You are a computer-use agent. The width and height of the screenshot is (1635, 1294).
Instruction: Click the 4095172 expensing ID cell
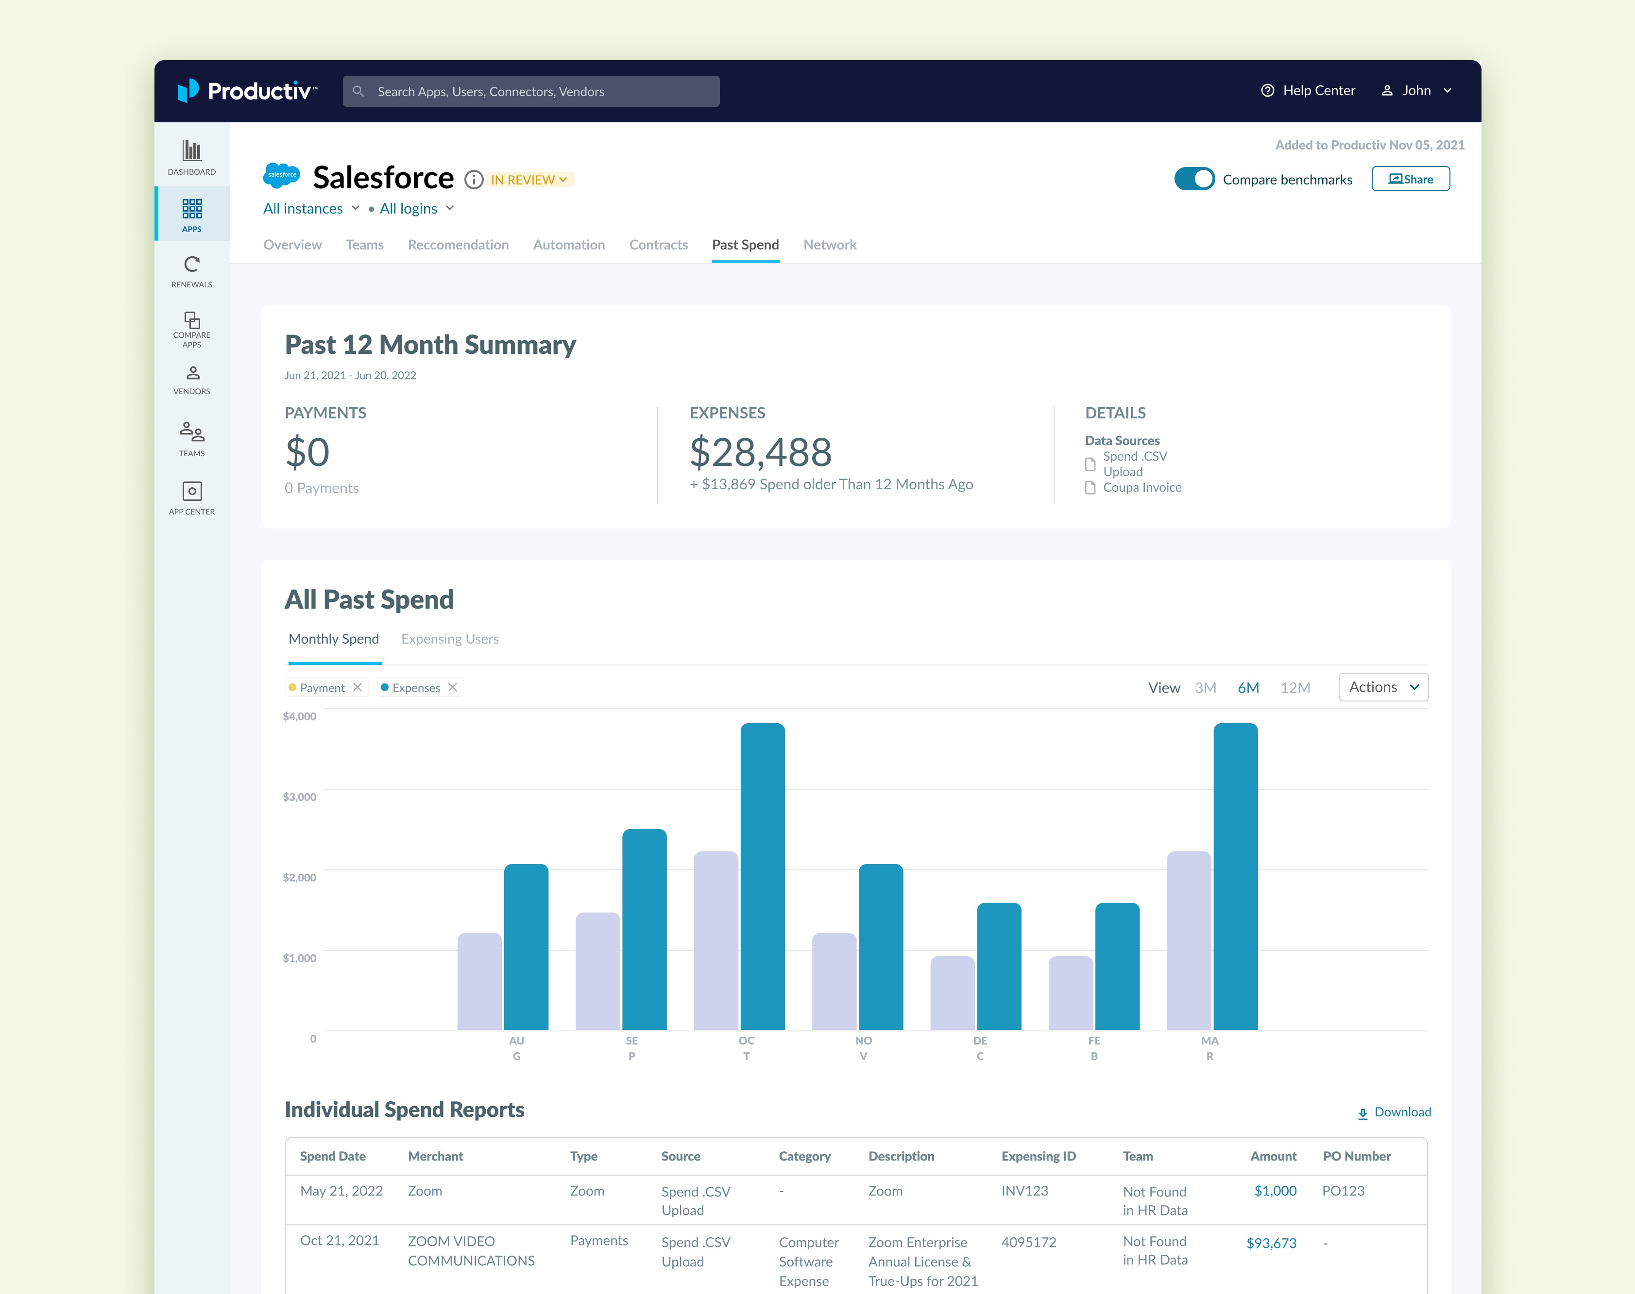[1029, 1243]
